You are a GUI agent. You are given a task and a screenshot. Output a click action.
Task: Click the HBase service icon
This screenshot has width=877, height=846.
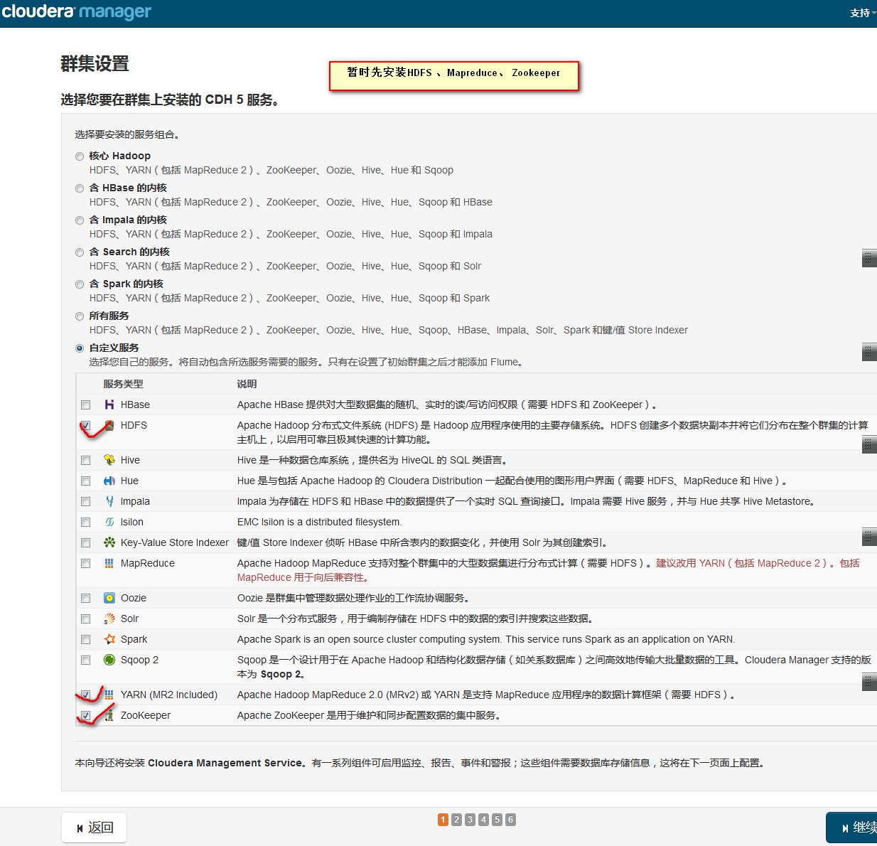point(109,405)
